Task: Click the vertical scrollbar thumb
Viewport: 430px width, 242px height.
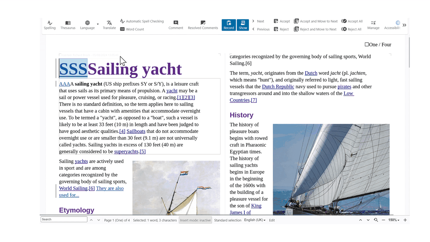Action: [x=409, y=52]
